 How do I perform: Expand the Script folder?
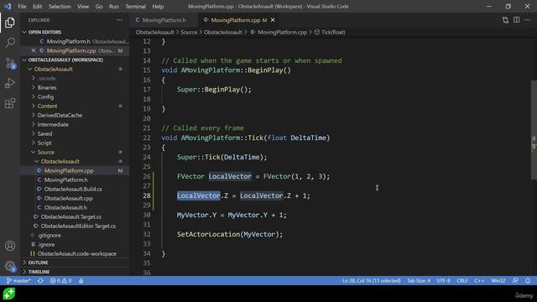pos(76,143)
